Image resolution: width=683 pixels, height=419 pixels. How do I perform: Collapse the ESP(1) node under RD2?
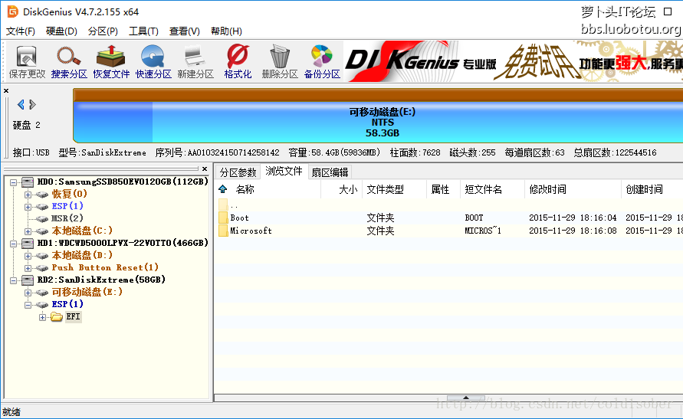point(28,305)
